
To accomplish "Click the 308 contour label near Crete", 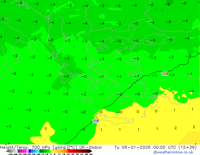I will pyautogui.click(x=96, y=121).
